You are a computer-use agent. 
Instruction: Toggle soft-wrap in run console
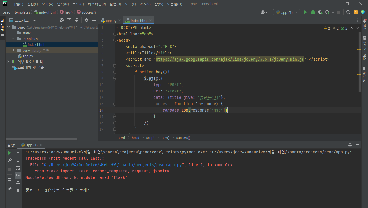tap(18, 168)
